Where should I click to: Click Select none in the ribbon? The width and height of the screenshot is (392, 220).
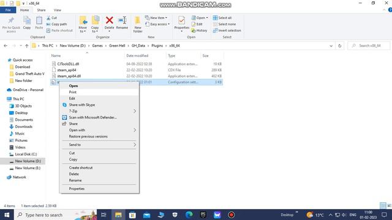pos(224,24)
